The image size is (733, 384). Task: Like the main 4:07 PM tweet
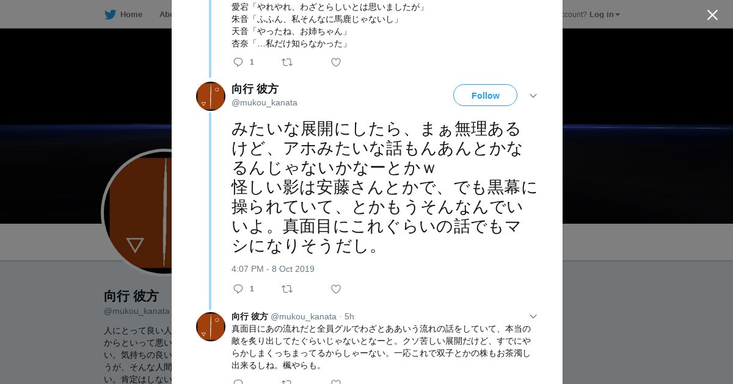tap(336, 289)
